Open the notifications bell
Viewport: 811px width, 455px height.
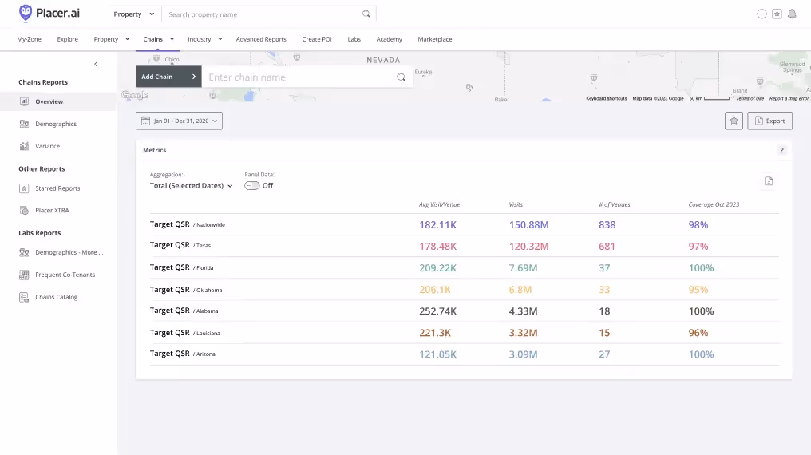point(792,14)
